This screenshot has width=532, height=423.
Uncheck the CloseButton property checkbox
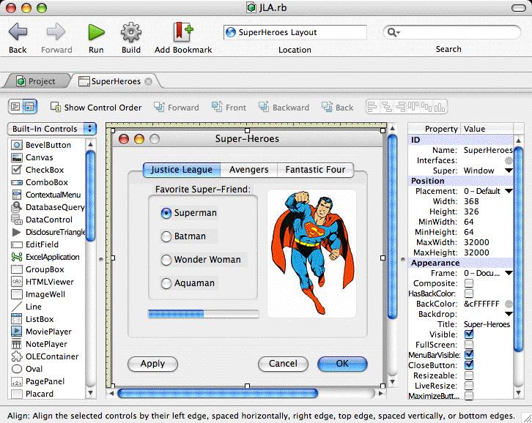click(469, 365)
